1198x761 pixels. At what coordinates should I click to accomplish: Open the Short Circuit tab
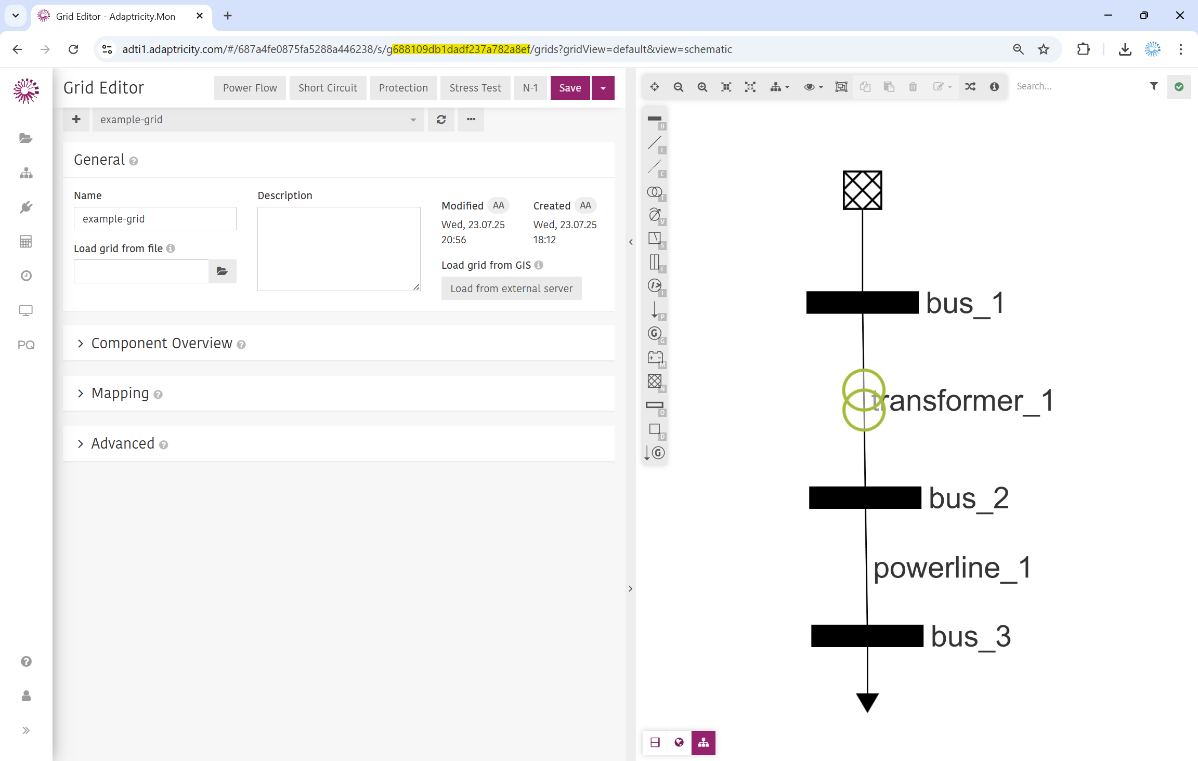(x=328, y=88)
